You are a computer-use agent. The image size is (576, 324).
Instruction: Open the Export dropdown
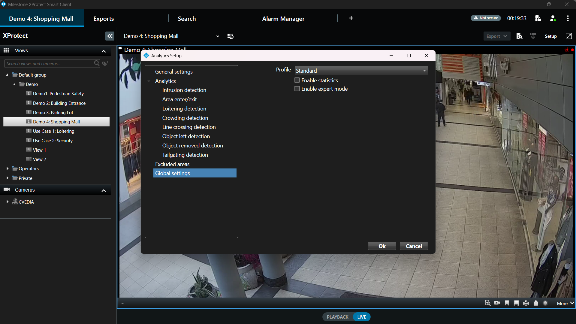[497, 36]
